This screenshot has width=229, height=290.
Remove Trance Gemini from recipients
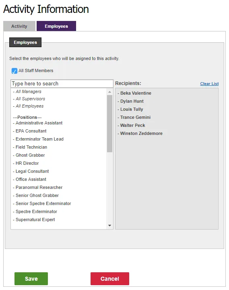click(135, 117)
